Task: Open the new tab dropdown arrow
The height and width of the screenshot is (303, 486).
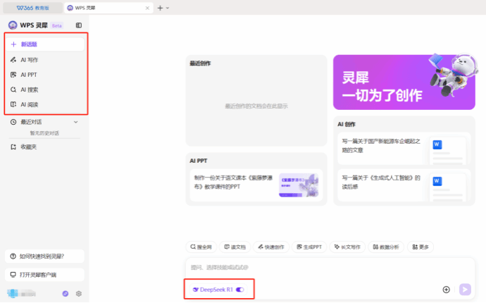Action: click(168, 8)
